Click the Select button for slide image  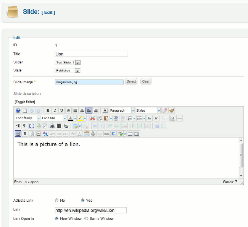[x=131, y=81]
